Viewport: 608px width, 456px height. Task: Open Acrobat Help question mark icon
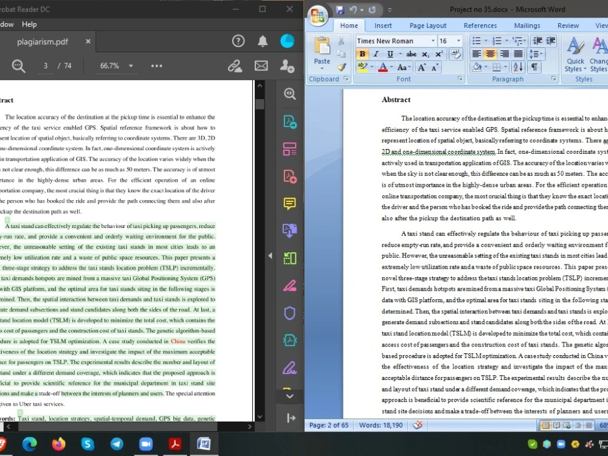(x=238, y=41)
